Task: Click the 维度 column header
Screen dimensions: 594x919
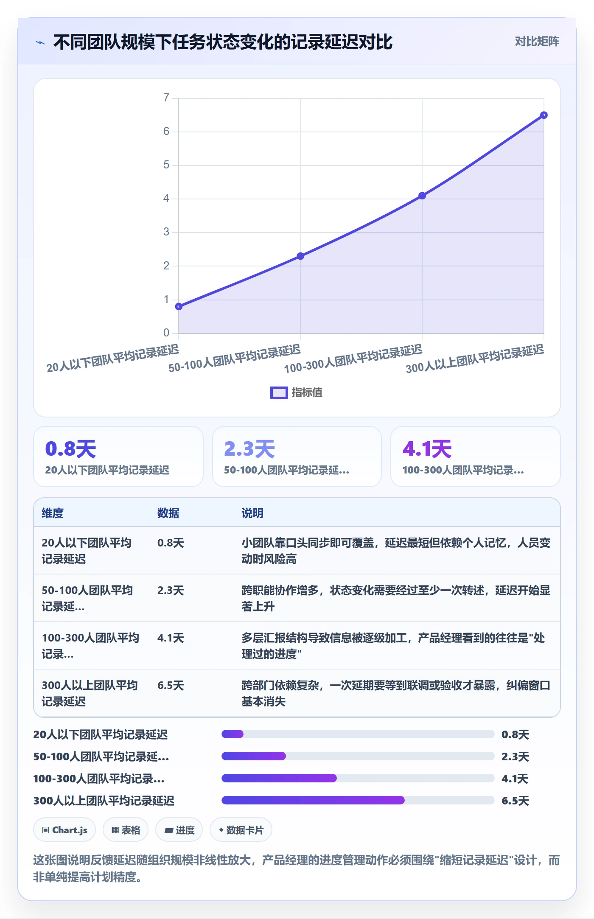Action: [53, 513]
